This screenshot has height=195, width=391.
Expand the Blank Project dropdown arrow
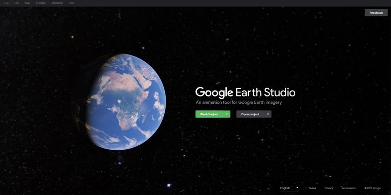(x=227, y=114)
